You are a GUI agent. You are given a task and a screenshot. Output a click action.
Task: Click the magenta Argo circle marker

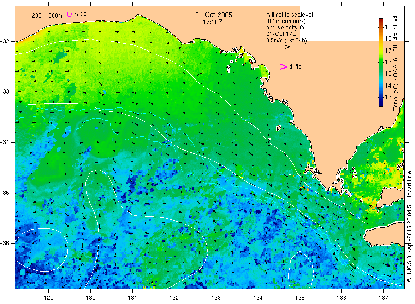click(69, 14)
